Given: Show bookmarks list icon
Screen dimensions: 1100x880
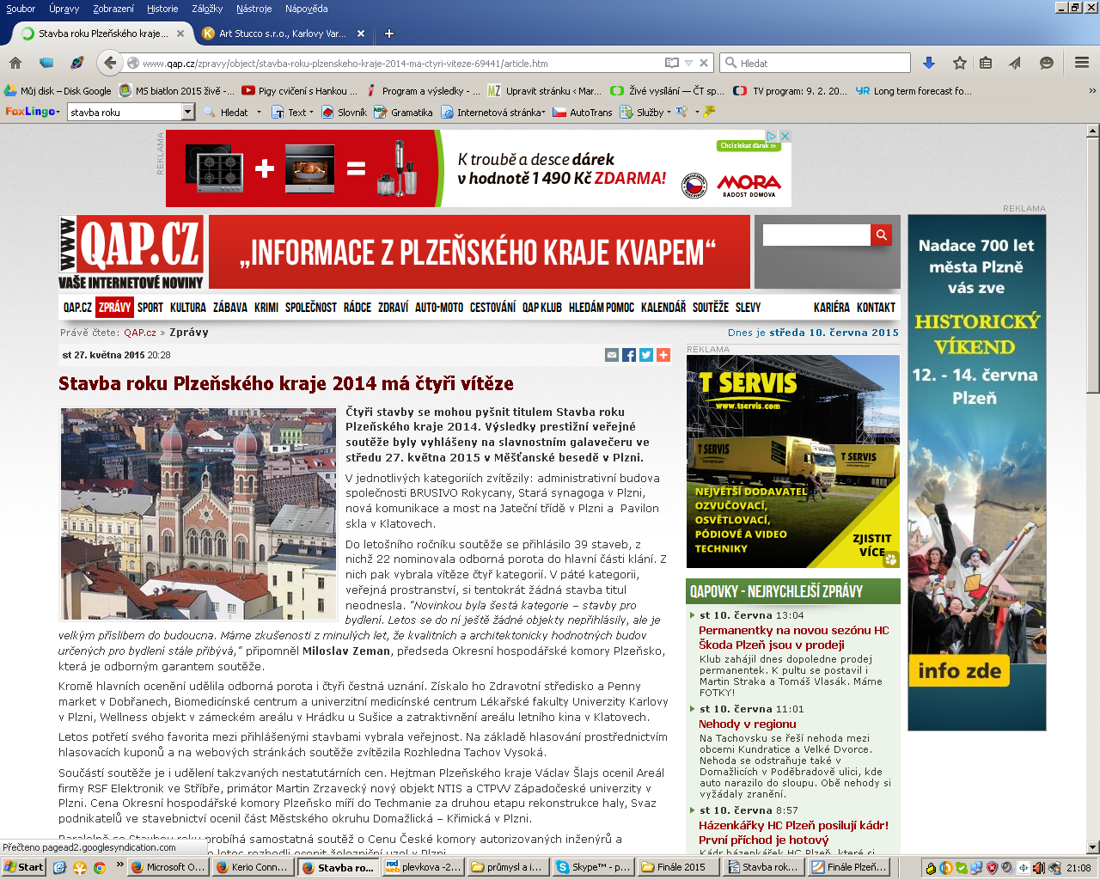Looking at the screenshot, I should (986, 63).
